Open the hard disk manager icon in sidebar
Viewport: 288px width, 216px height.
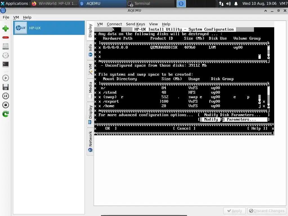(6, 46)
